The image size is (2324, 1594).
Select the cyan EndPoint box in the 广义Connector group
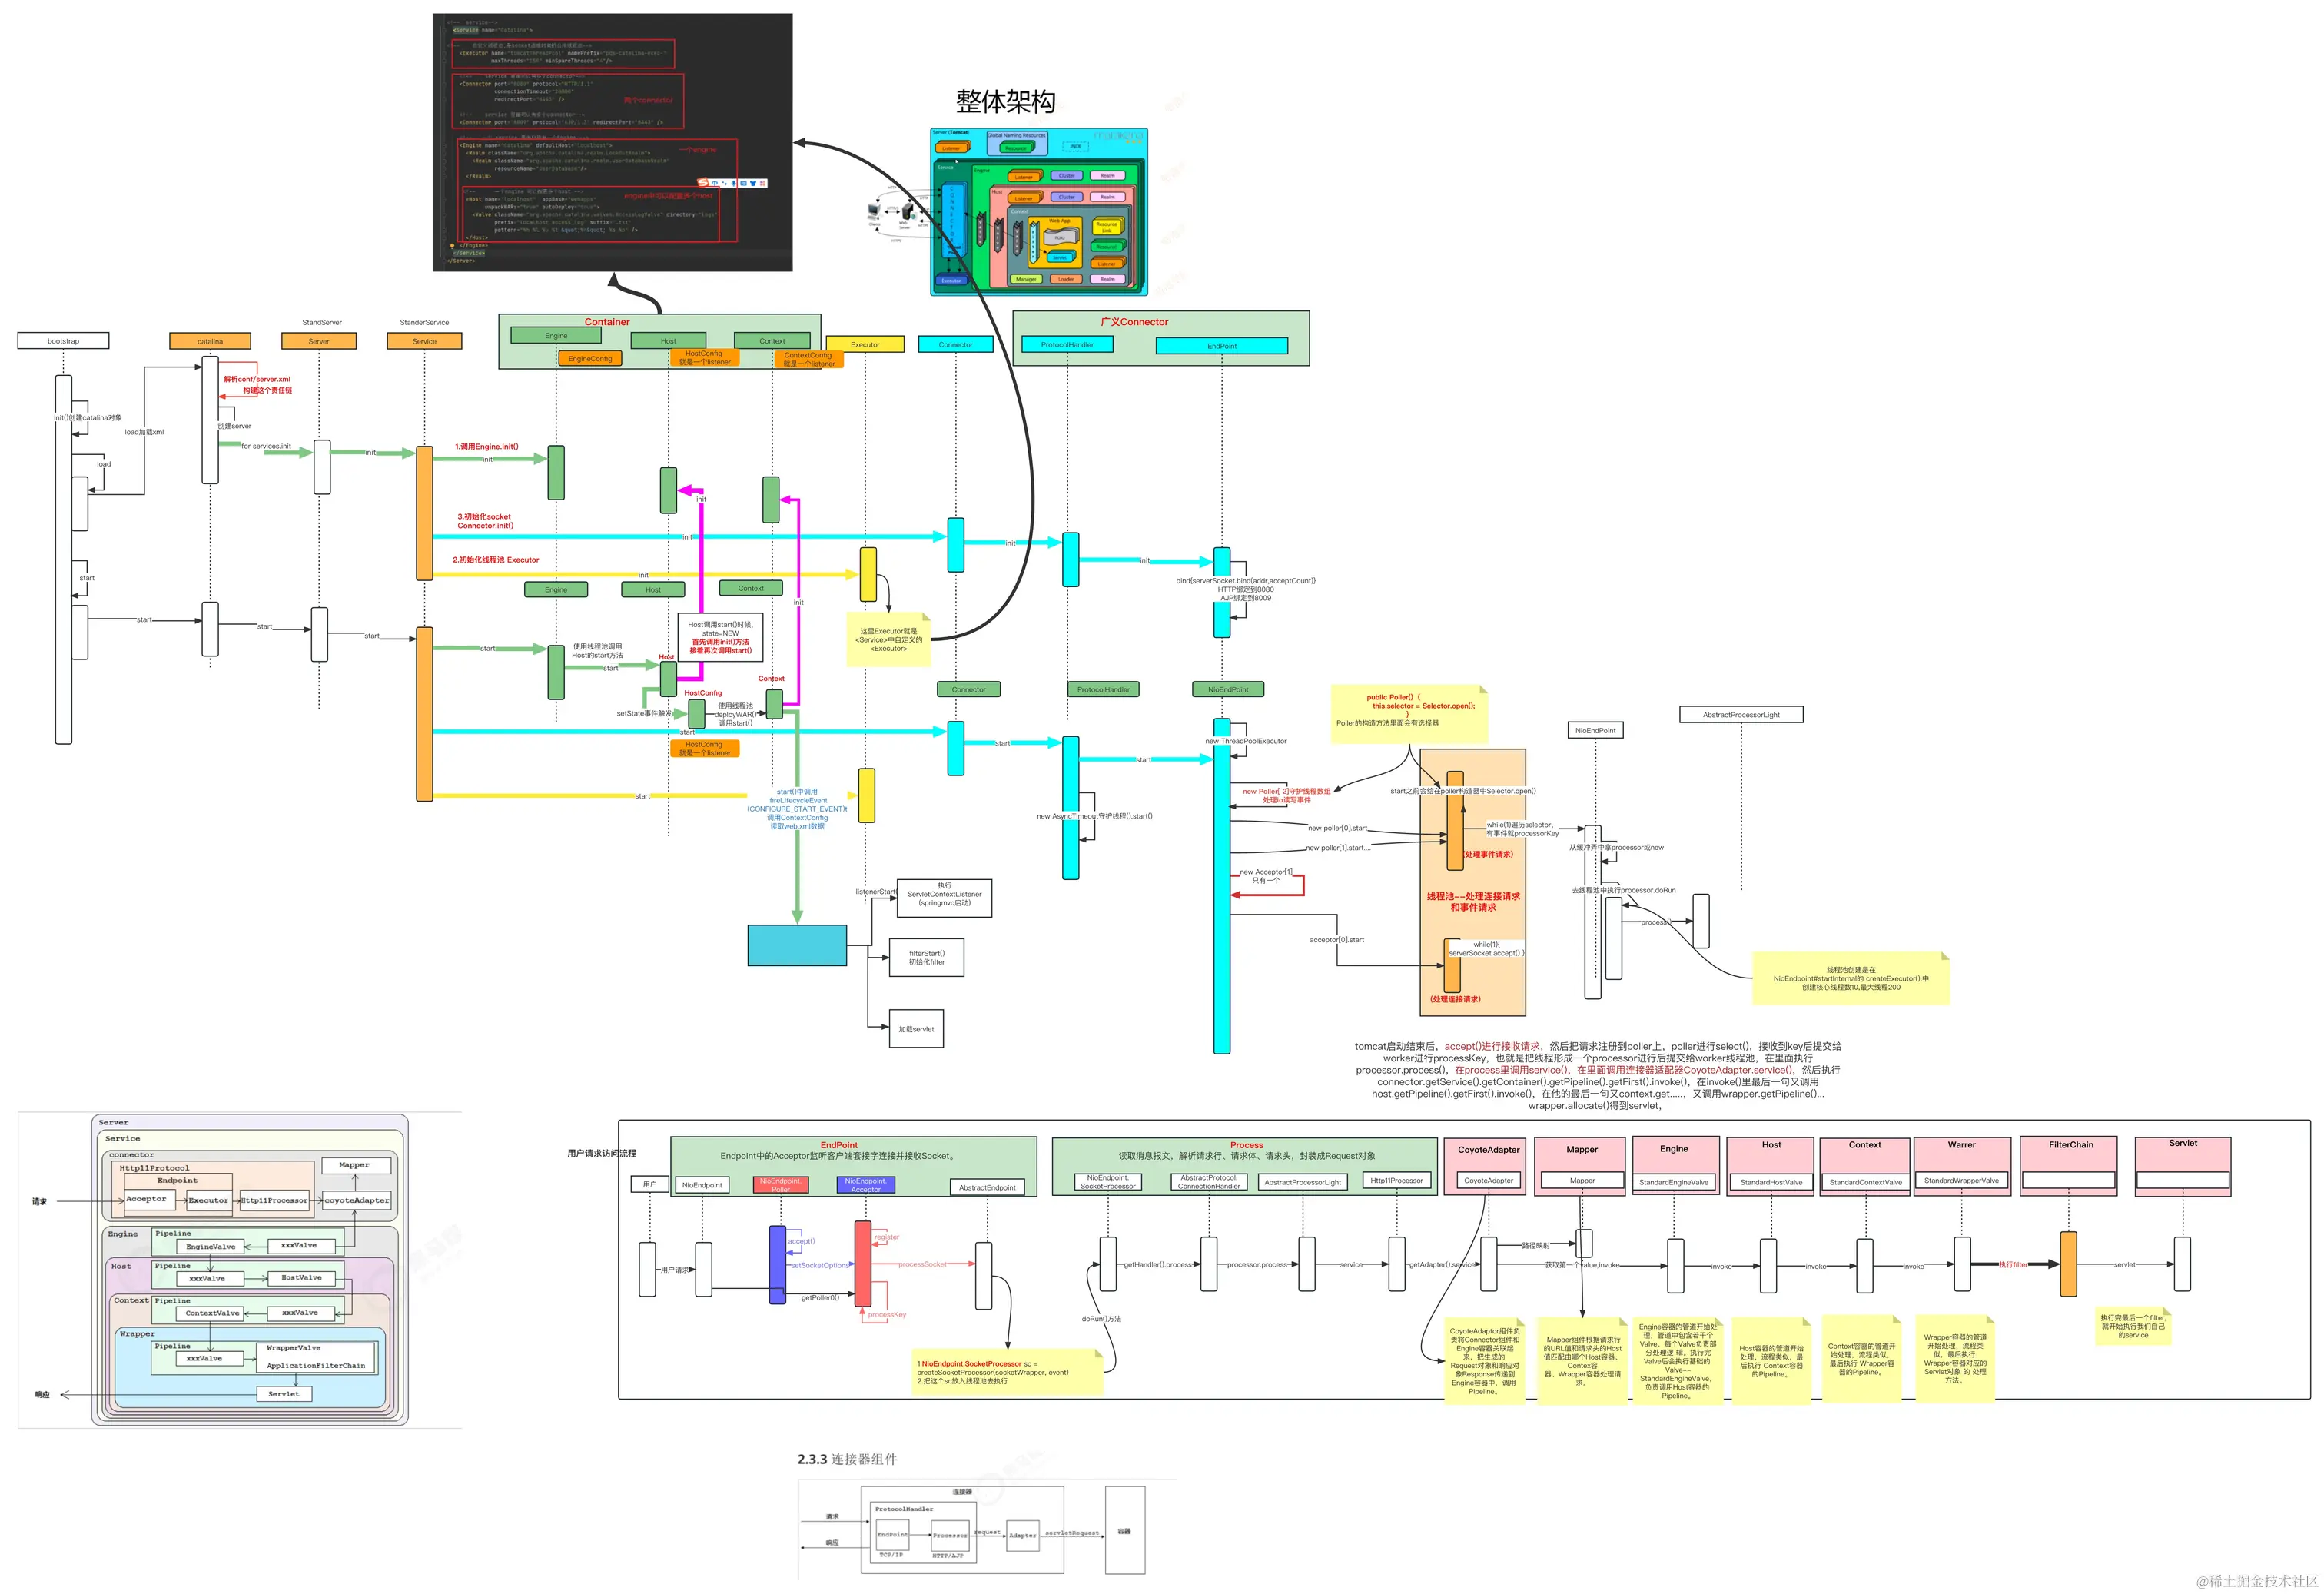[1221, 346]
